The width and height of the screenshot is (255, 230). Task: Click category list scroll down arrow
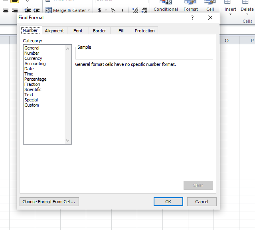pos(68,140)
